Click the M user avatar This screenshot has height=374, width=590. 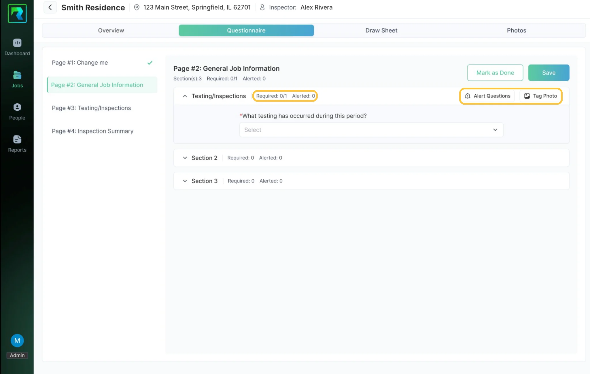pyautogui.click(x=17, y=341)
